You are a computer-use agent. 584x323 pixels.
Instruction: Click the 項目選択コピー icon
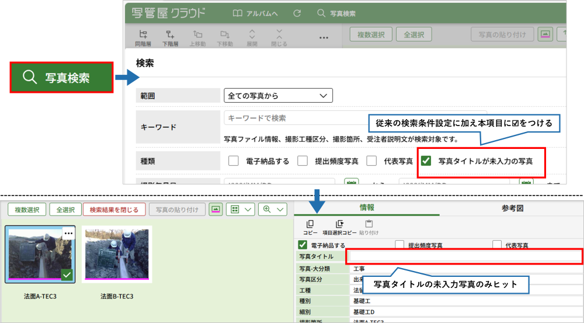pyautogui.click(x=339, y=224)
